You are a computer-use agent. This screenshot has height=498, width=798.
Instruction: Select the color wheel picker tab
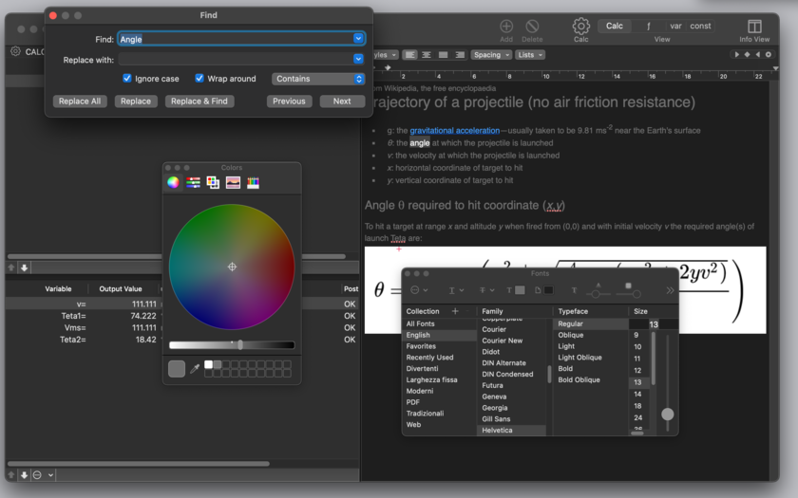click(x=173, y=182)
